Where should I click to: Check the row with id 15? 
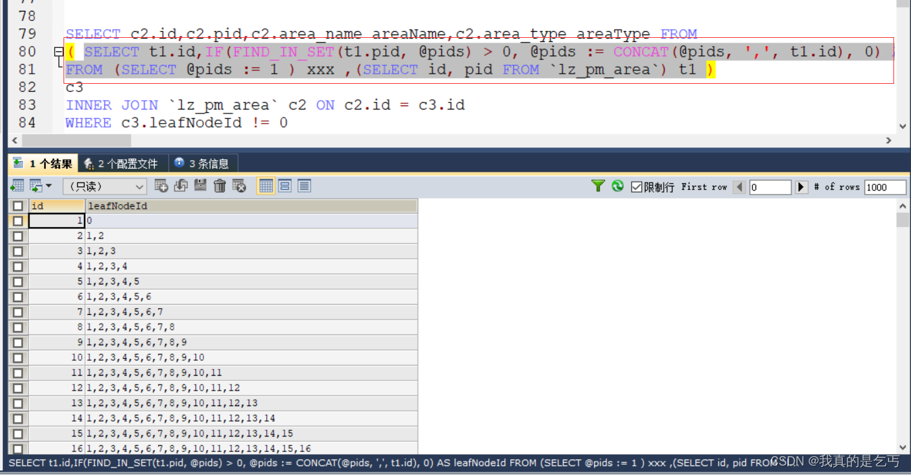(18, 434)
